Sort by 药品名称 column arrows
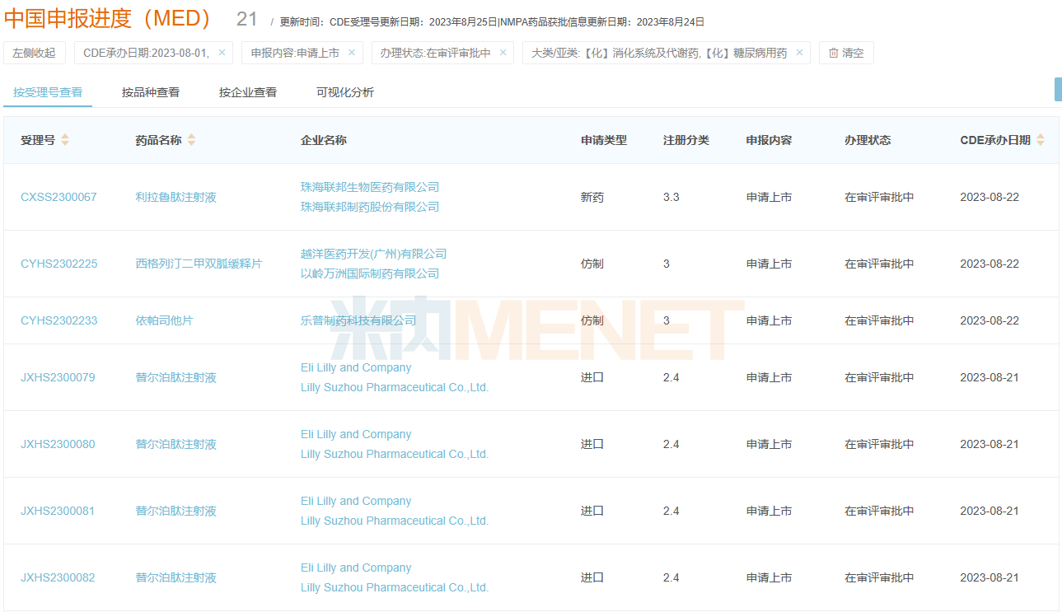Screen dimensions: 1062x612 [191, 140]
